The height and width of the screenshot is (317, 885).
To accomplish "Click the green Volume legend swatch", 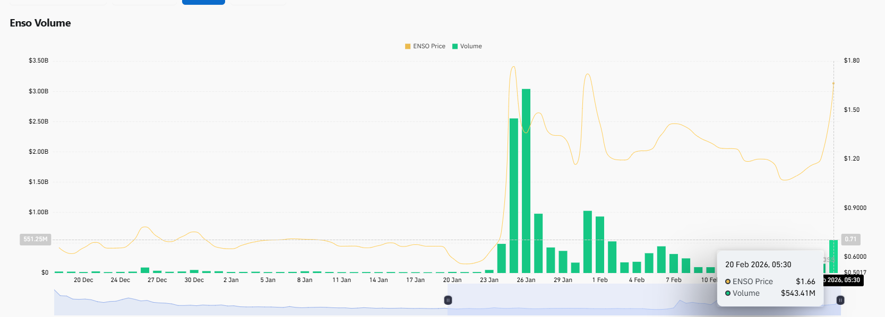I will coord(454,47).
